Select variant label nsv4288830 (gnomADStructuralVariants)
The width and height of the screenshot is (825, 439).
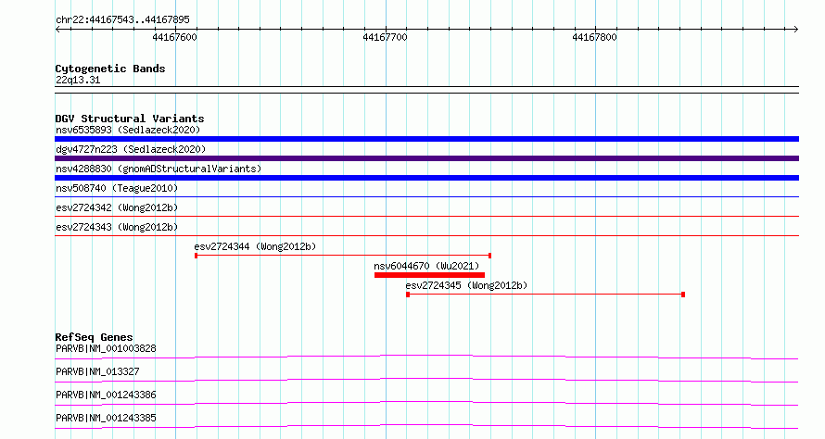(159, 169)
